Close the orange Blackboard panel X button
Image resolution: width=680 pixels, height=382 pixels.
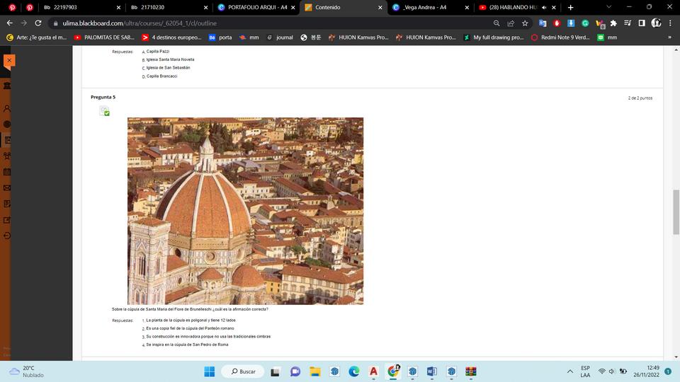click(x=9, y=61)
